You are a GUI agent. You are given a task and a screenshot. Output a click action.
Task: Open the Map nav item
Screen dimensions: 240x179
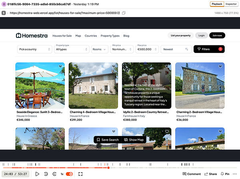point(78,36)
